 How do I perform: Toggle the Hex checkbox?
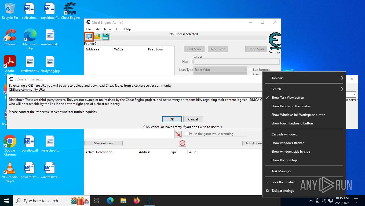pyautogui.click(x=191, y=62)
